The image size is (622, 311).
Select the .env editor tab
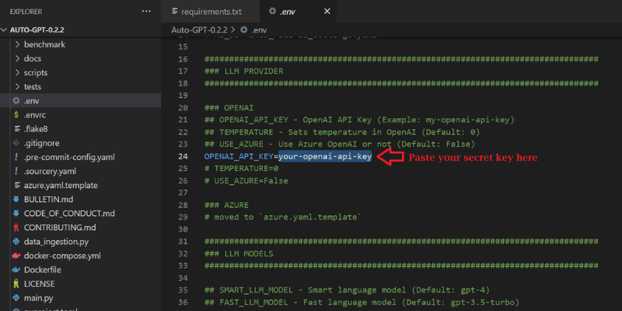pyautogui.click(x=299, y=12)
